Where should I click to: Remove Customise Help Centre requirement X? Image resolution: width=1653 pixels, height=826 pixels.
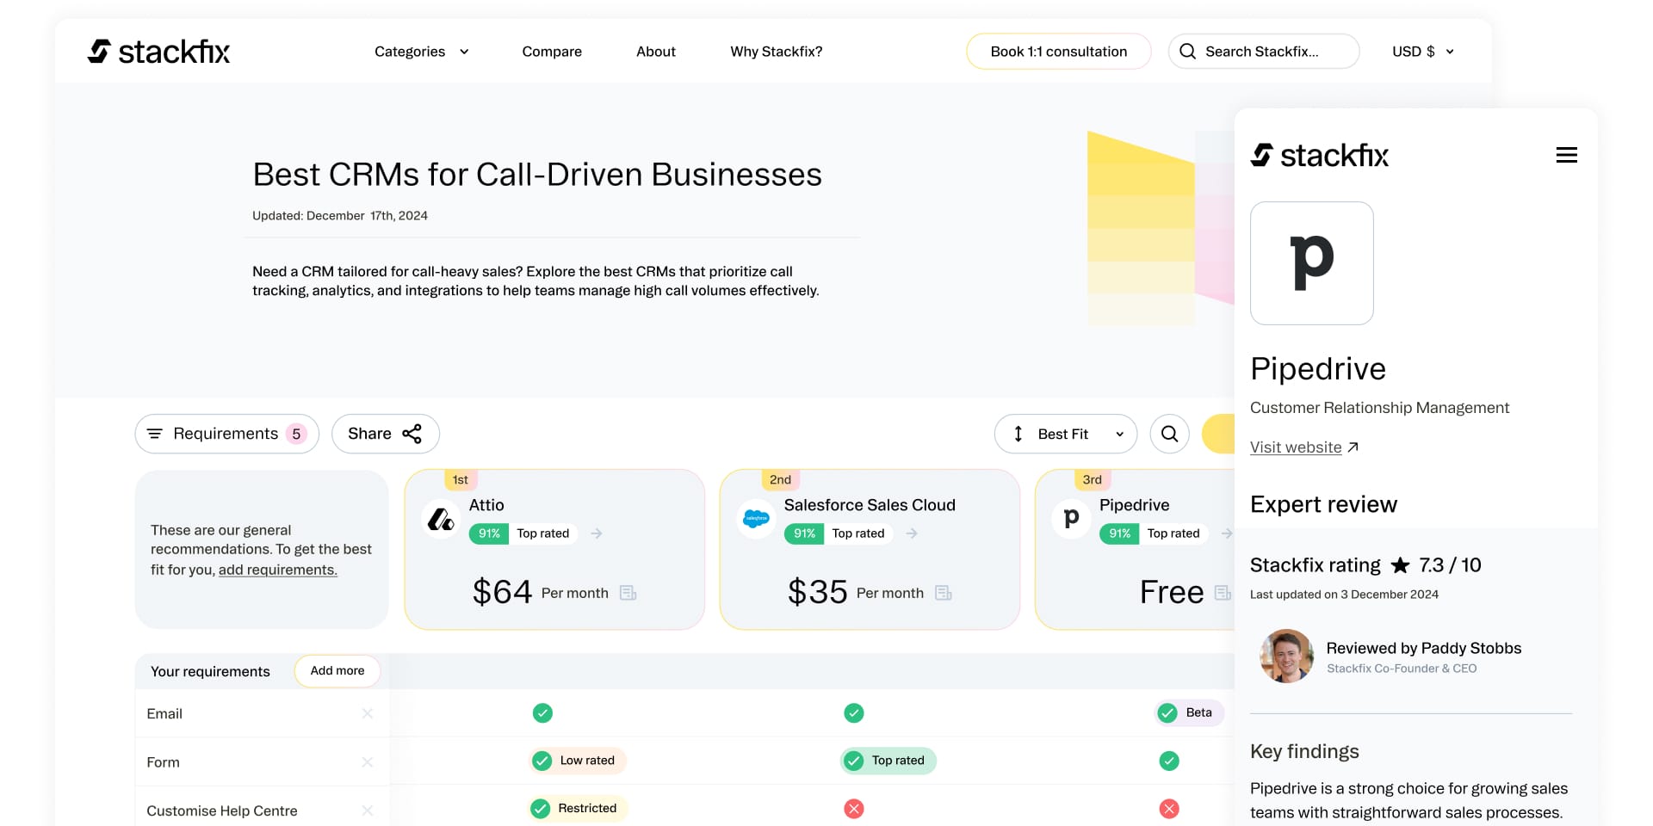[x=368, y=811]
